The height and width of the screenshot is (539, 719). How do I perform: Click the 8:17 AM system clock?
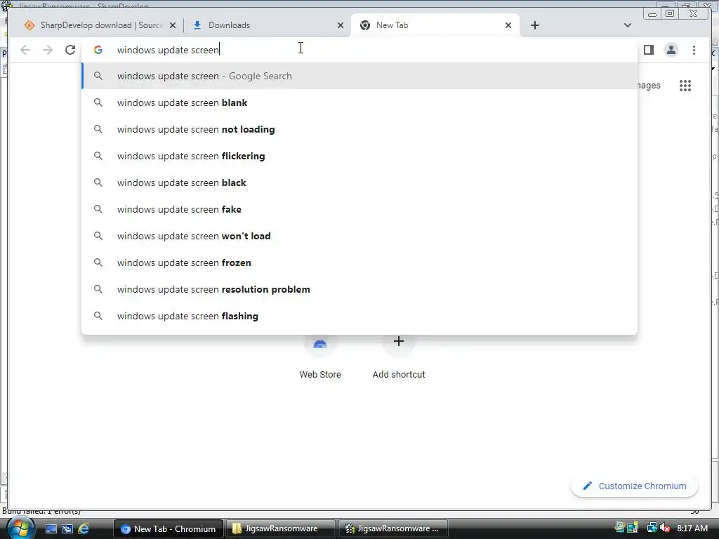pyautogui.click(x=692, y=528)
